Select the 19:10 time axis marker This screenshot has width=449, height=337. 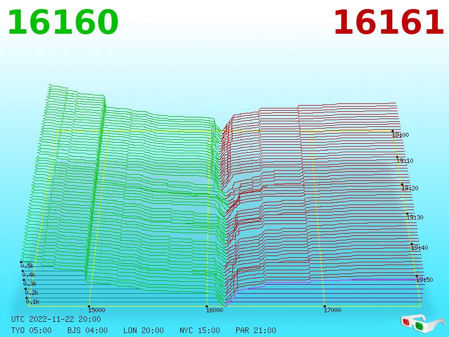click(x=405, y=161)
